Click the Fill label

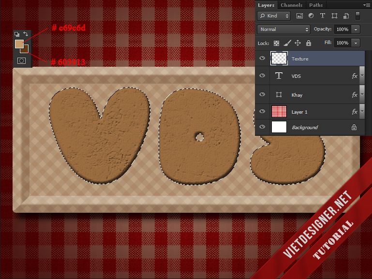click(328, 43)
